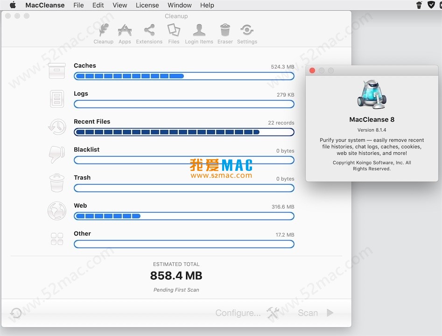This screenshot has width=442, height=336.
Task: Open the Window menu
Action: tap(180, 5)
